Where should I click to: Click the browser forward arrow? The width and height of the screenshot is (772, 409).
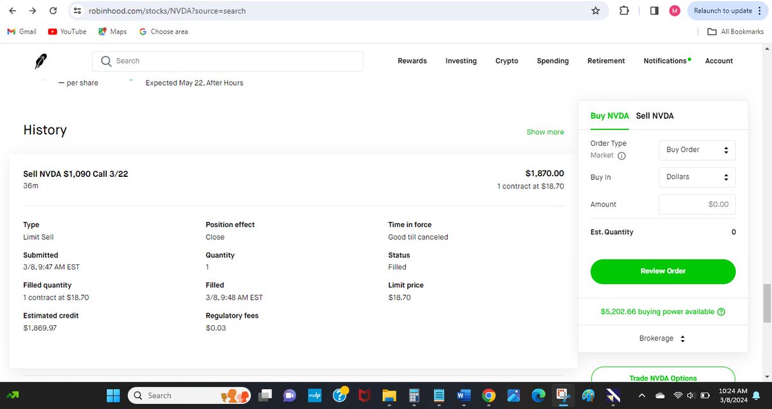[x=33, y=11]
